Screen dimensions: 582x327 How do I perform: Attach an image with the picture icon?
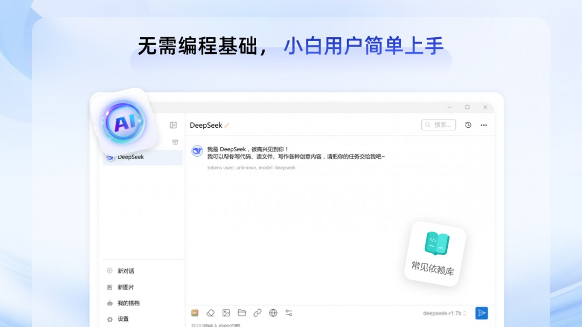[x=226, y=313]
